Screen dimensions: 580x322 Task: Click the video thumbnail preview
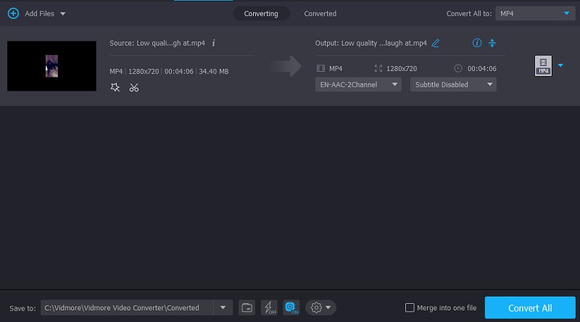[51, 66]
